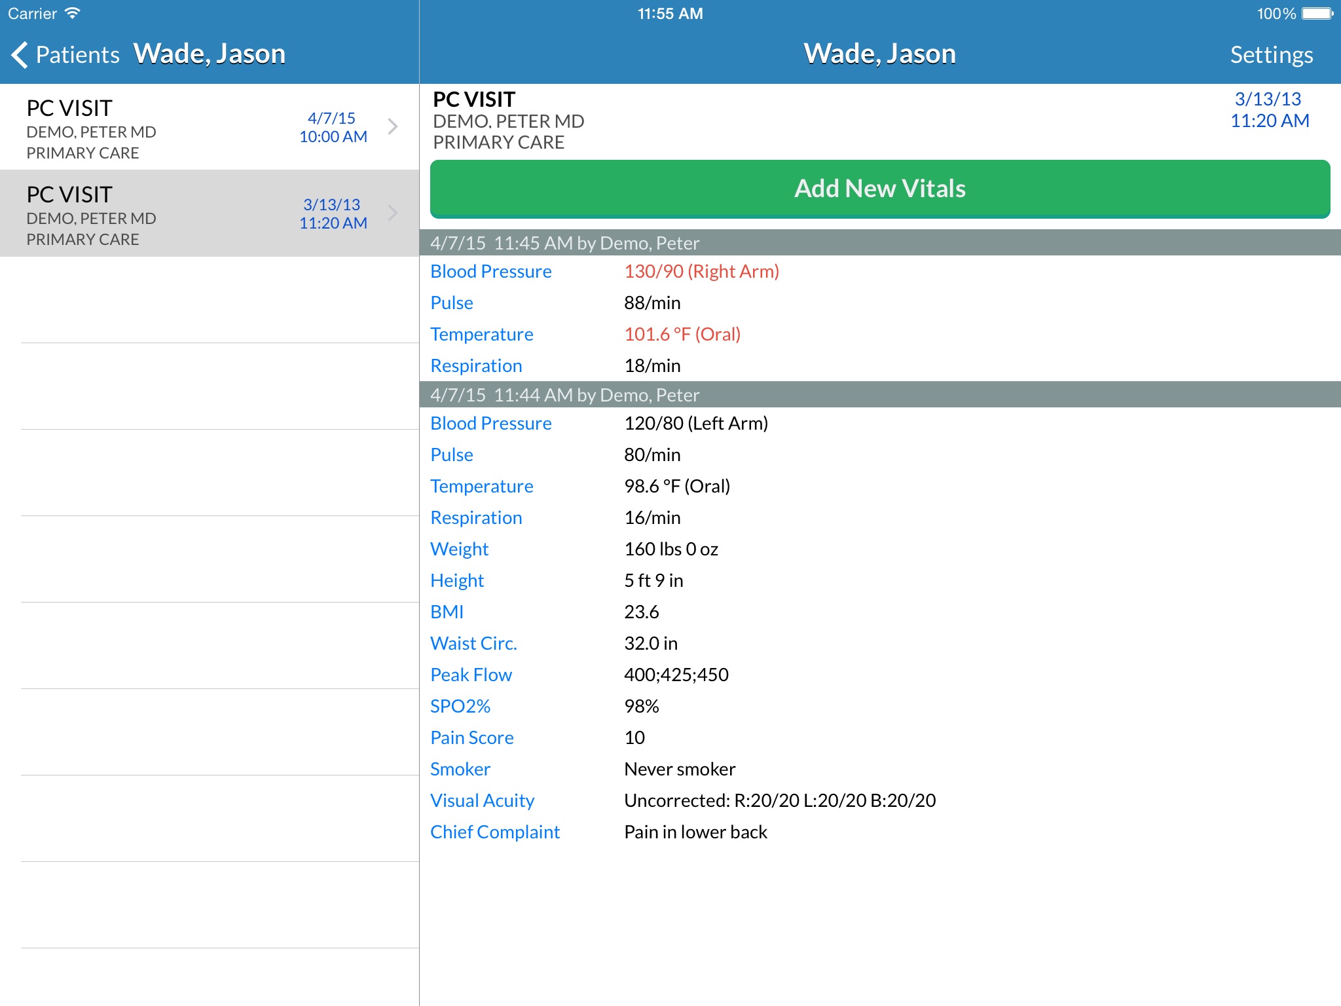Image resolution: width=1341 pixels, height=1006 pixels.
Task: Tap the battery indicator in the status bar
Action: coord(1317,14)
